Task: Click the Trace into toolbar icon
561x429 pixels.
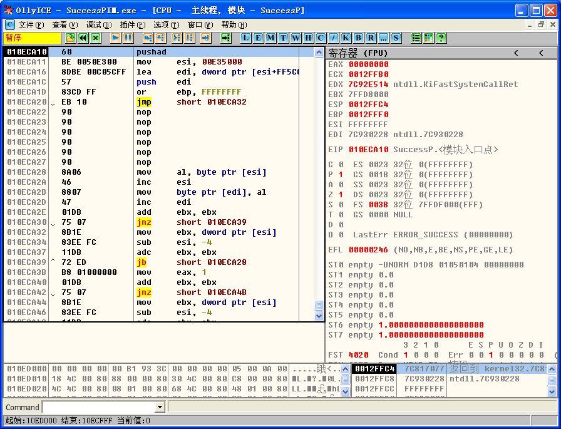Action: pos(177,38)
